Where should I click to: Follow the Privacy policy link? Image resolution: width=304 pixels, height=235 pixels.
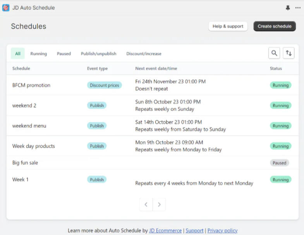tap(222, 230)
